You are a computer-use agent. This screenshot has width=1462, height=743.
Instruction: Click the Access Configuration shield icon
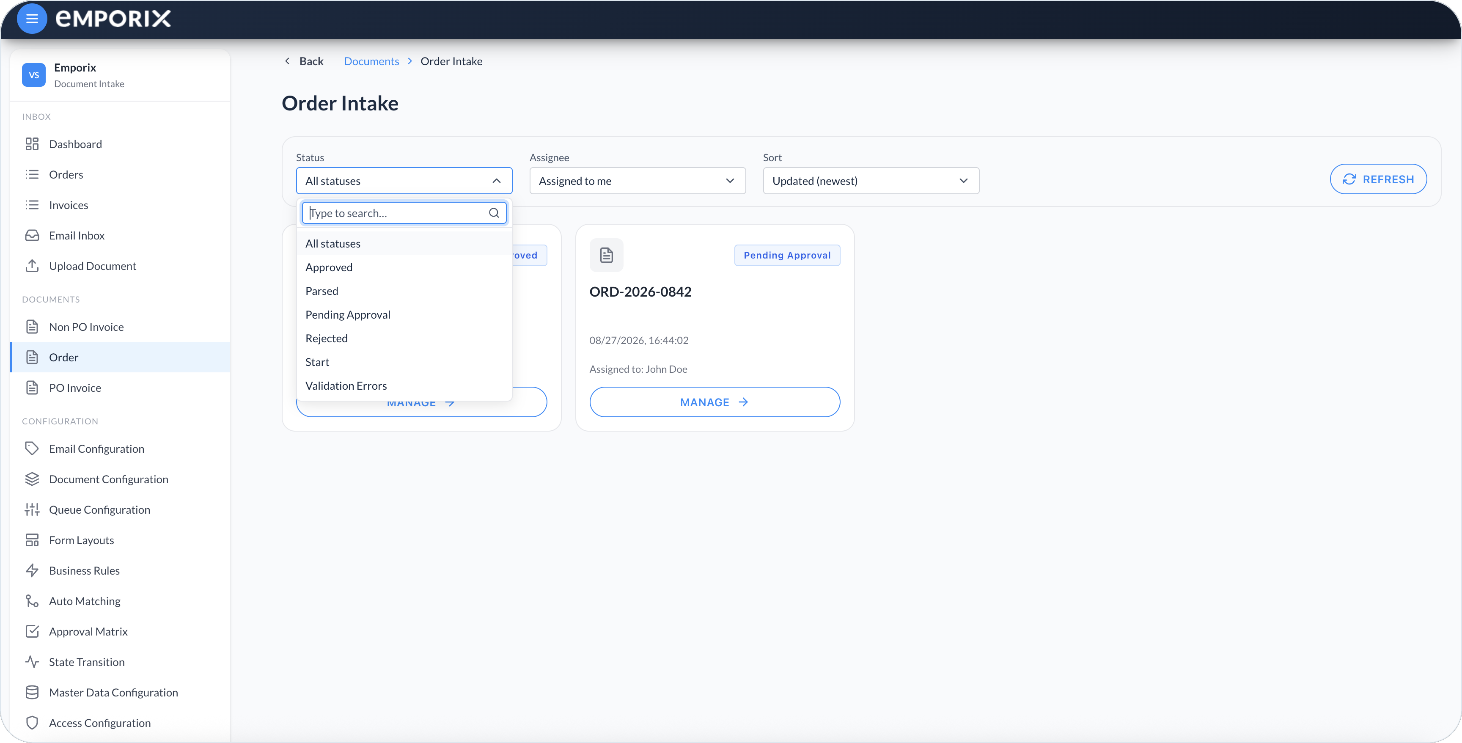tap(32, 723)
